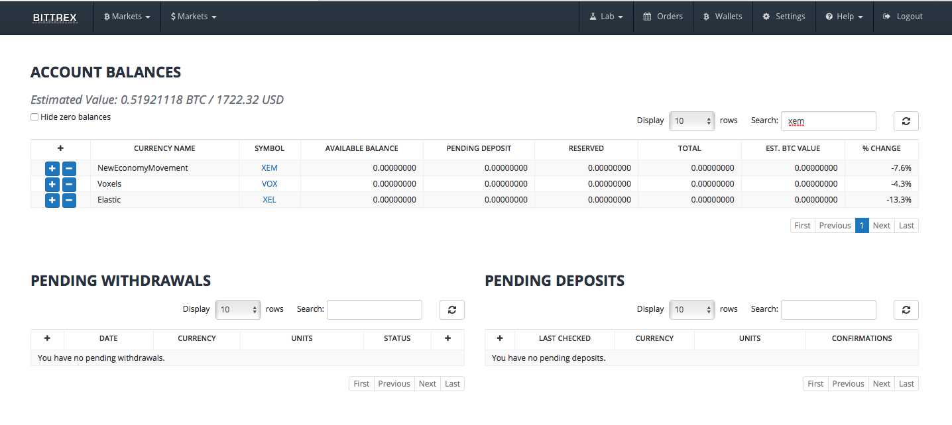Click Last in Pending Deposits pagination

(x=906, y=384)
